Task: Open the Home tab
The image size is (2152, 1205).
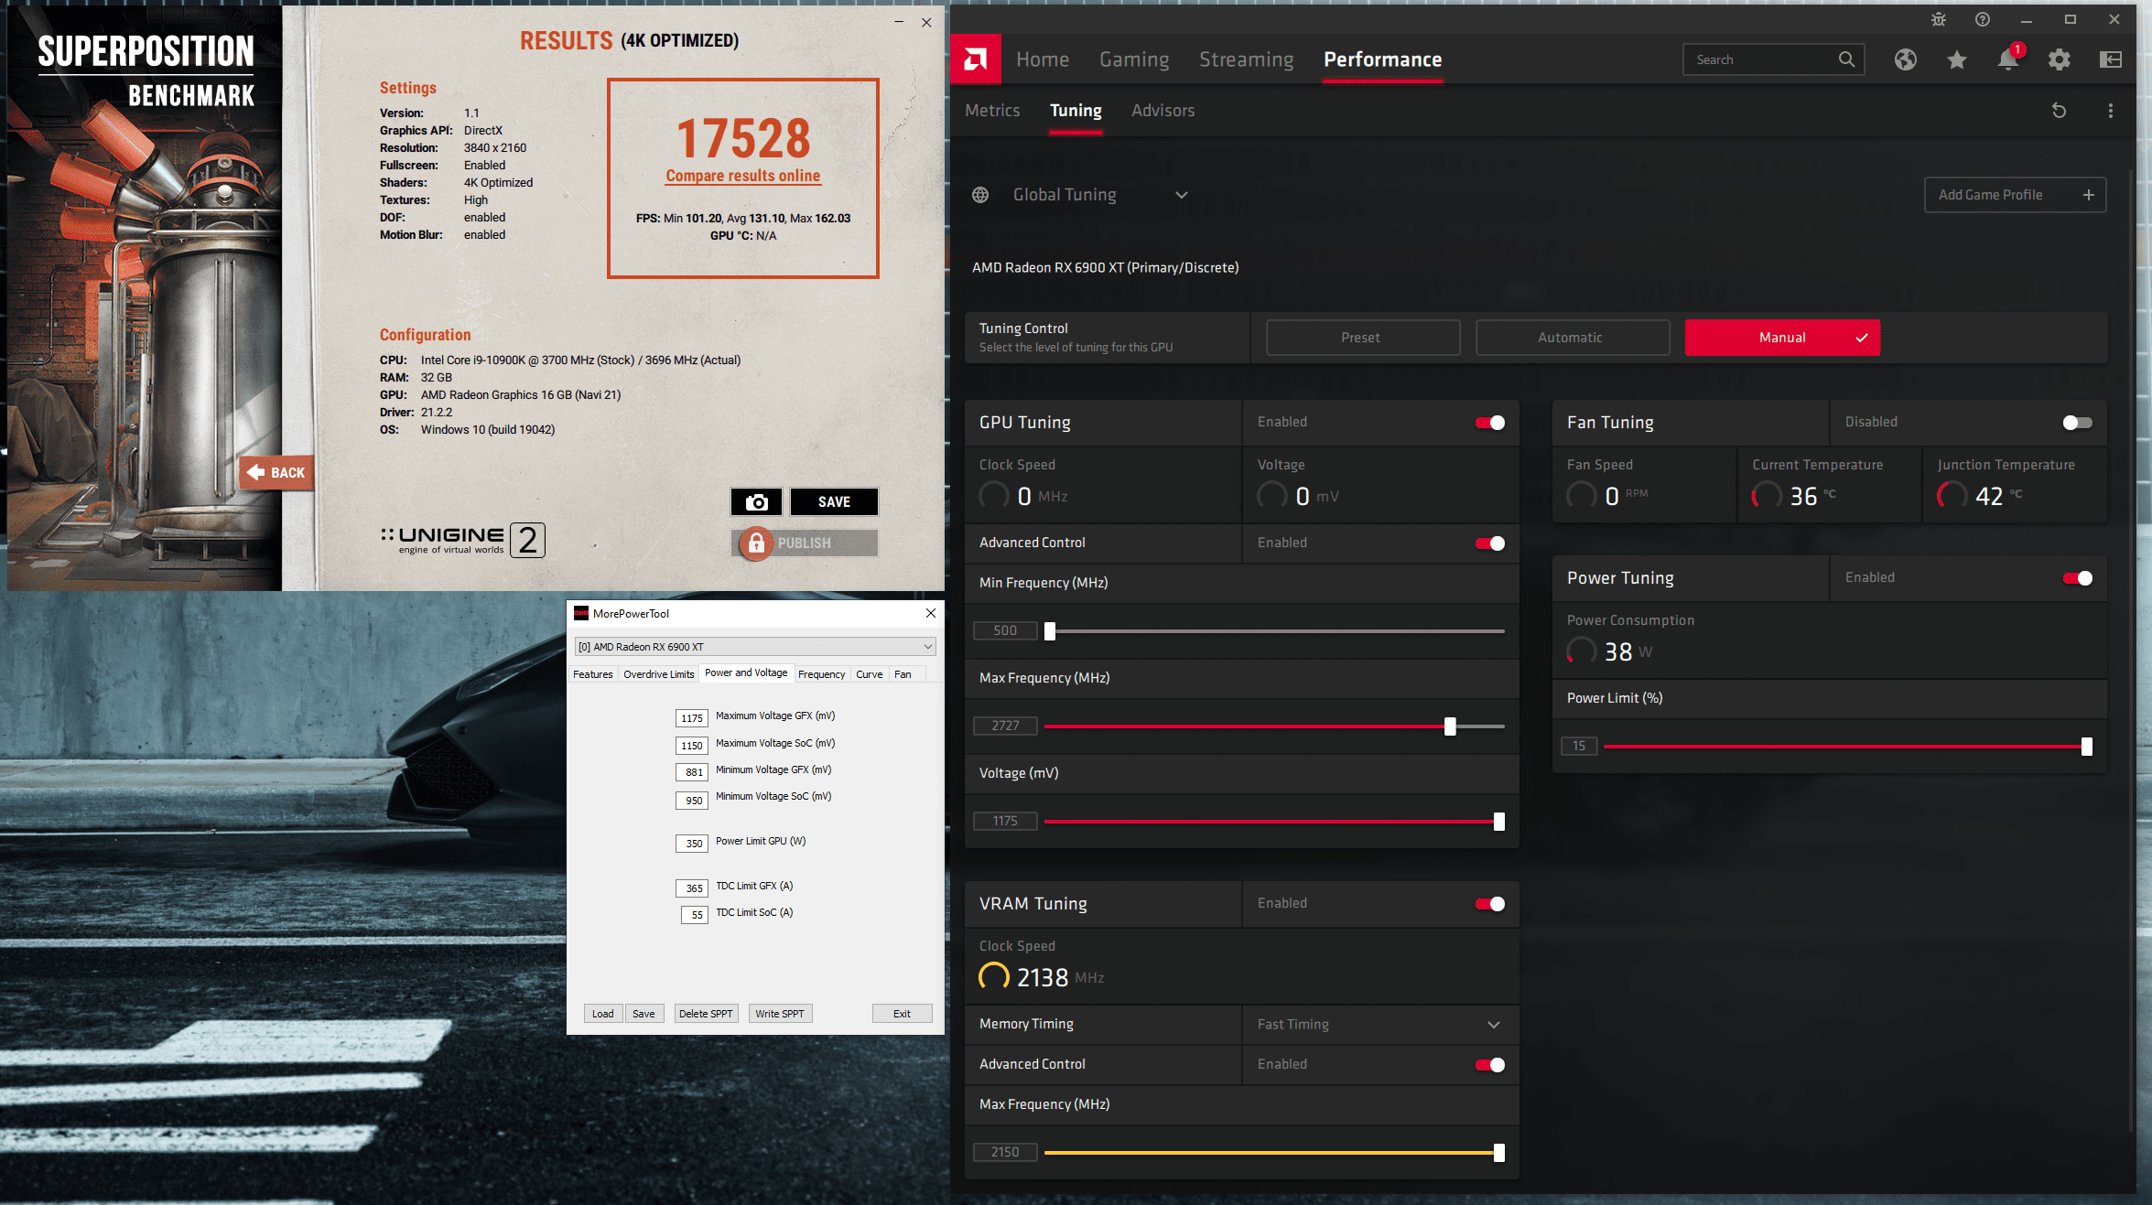Action: coord(1043,59)
